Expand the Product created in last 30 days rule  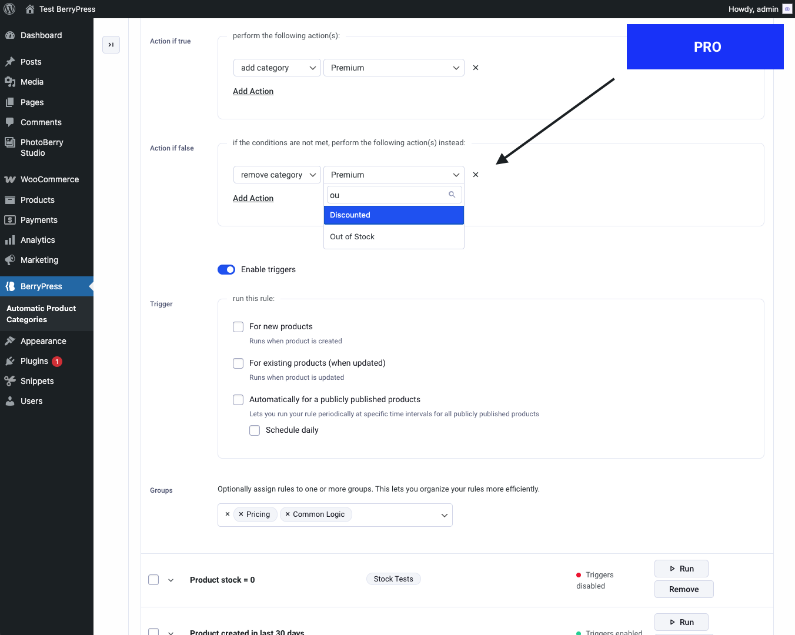pos(171,633)
